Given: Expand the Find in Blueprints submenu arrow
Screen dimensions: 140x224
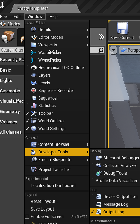Looking at the screenshot, I should pyautogui.click(x=88, y=160).
